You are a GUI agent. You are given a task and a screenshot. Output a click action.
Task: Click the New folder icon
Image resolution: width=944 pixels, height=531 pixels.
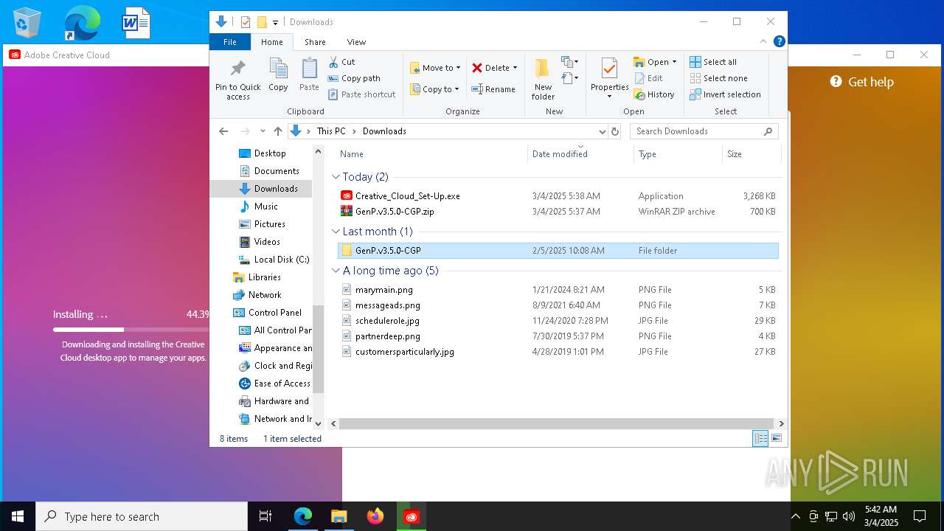(x=543, y=69)
